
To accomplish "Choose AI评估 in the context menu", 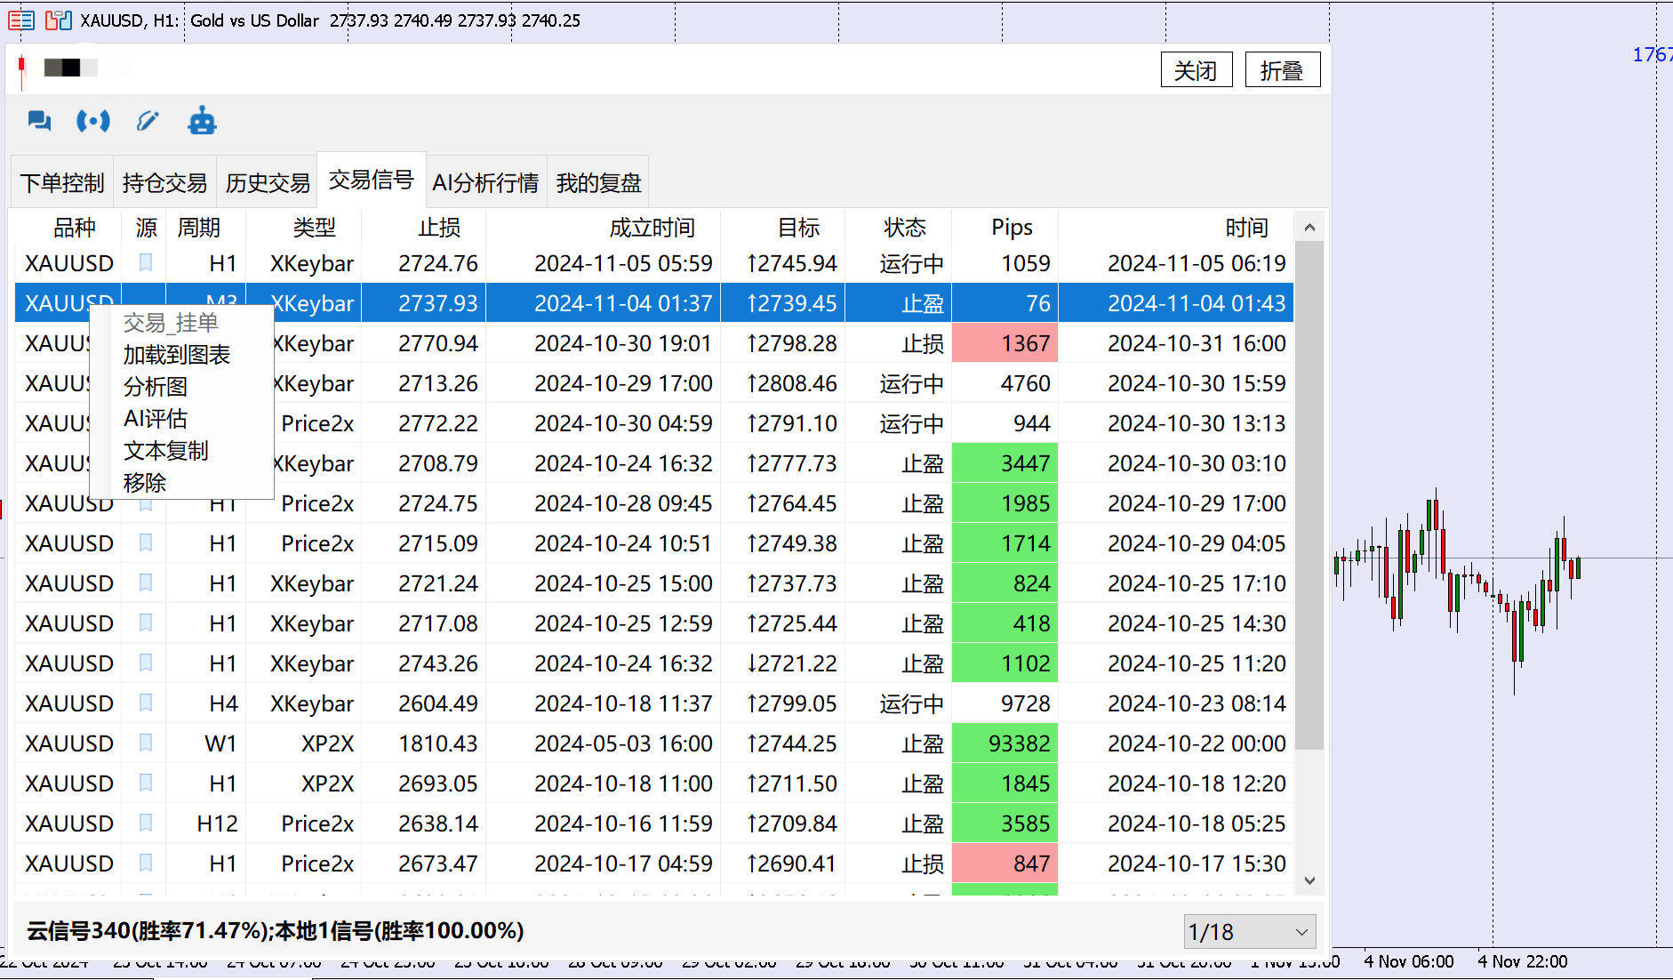I will click(x=156, y=419).
